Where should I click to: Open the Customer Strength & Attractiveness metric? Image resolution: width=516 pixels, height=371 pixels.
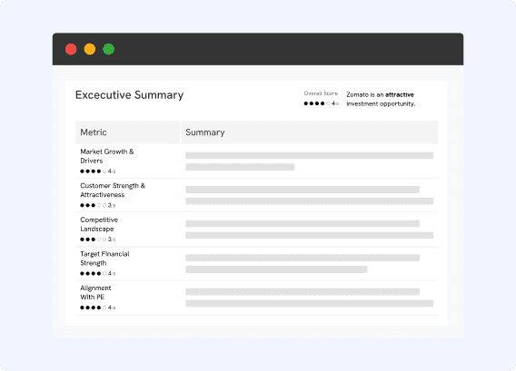pos(113,190)
